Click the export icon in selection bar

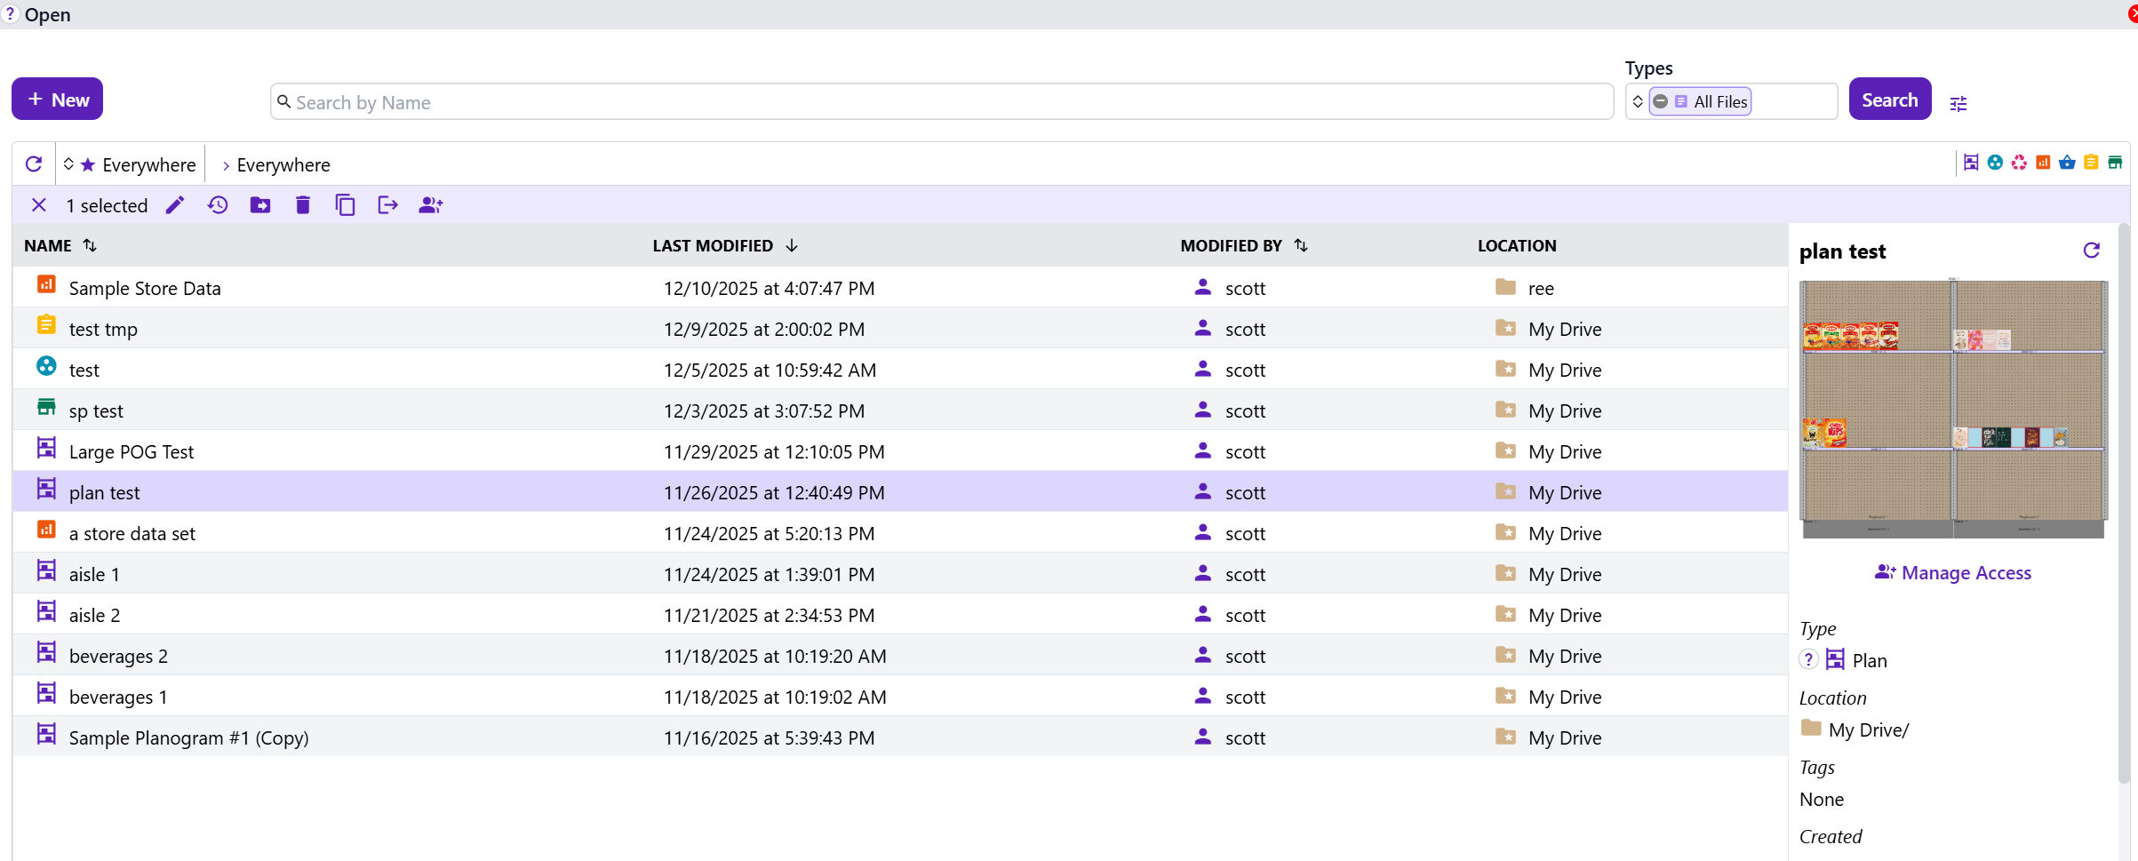(387, 205)
